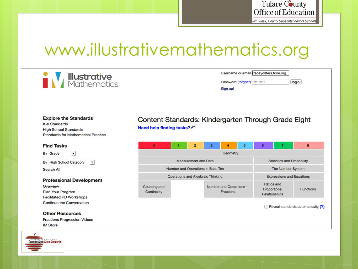The image size is (358, 269).
Task: Click the Search All link
Action: coord(51,169)
